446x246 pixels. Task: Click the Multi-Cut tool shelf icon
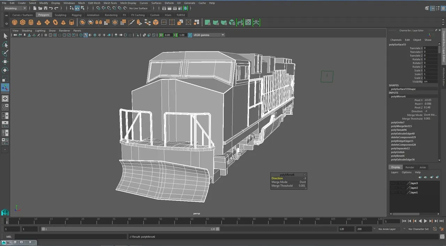[x=131, y=22]
